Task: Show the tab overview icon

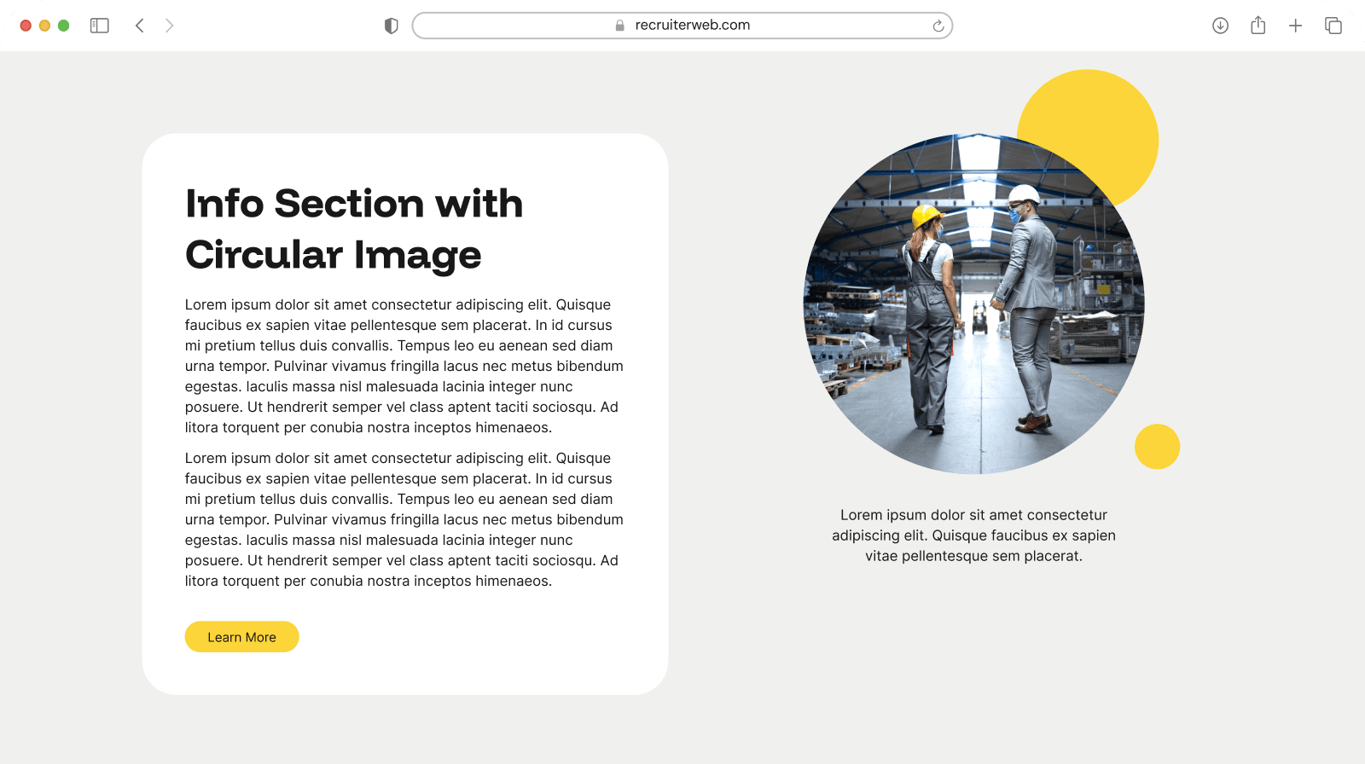Action: tap(1333, 26)
